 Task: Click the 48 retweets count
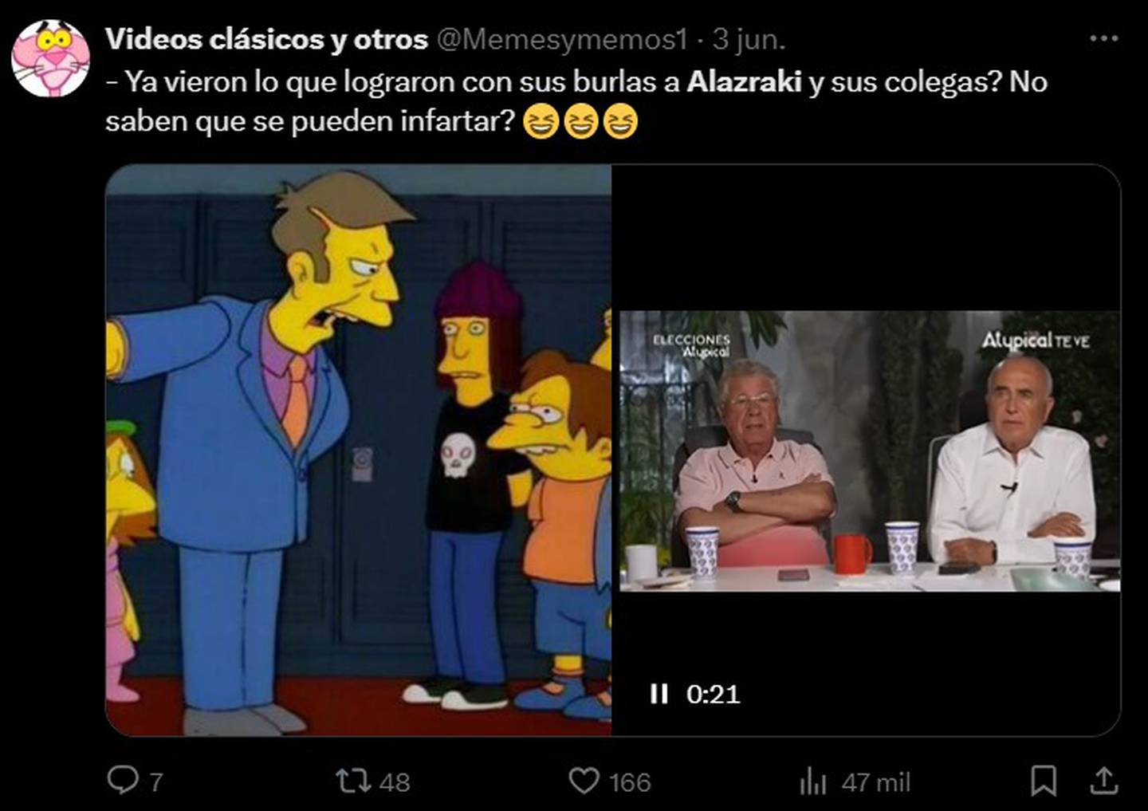pyautogui.click(x=395, y=782)
